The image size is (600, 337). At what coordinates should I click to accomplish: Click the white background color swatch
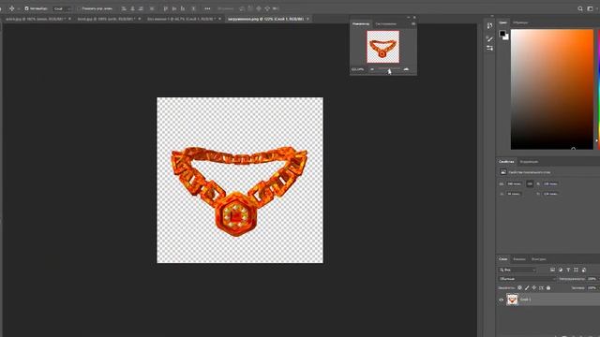tap(506, 37)
